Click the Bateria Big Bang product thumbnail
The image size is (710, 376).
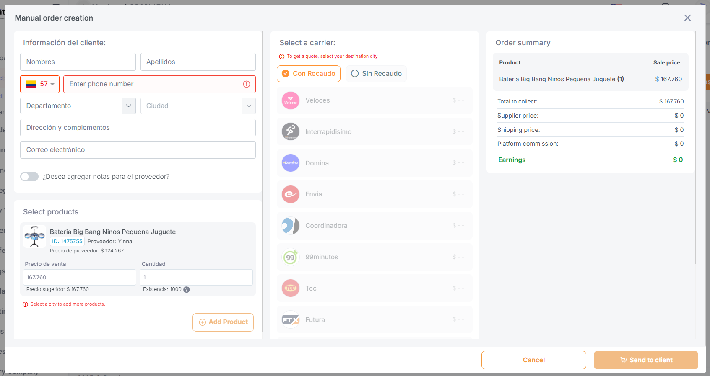[x=34, y=237]
